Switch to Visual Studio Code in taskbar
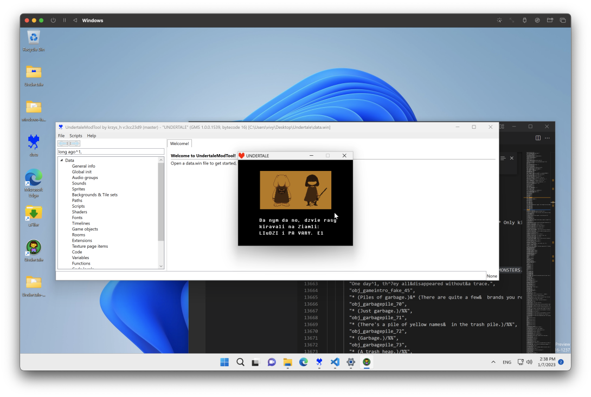This screenshot has height=397, width=591. [x=335, y=362]
